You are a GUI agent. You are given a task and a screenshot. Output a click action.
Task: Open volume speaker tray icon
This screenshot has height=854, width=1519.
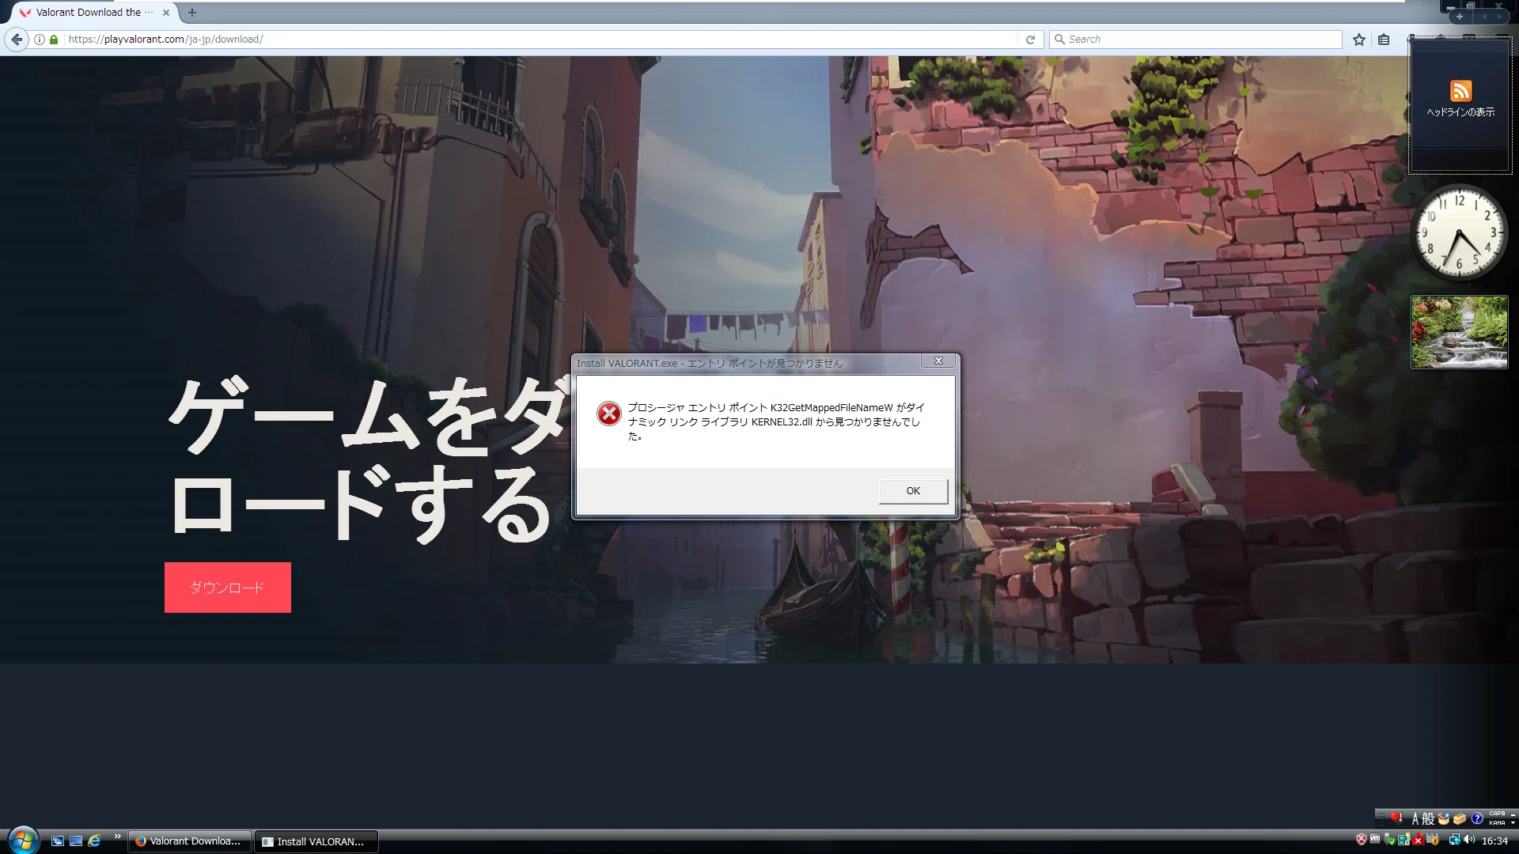1469,839
